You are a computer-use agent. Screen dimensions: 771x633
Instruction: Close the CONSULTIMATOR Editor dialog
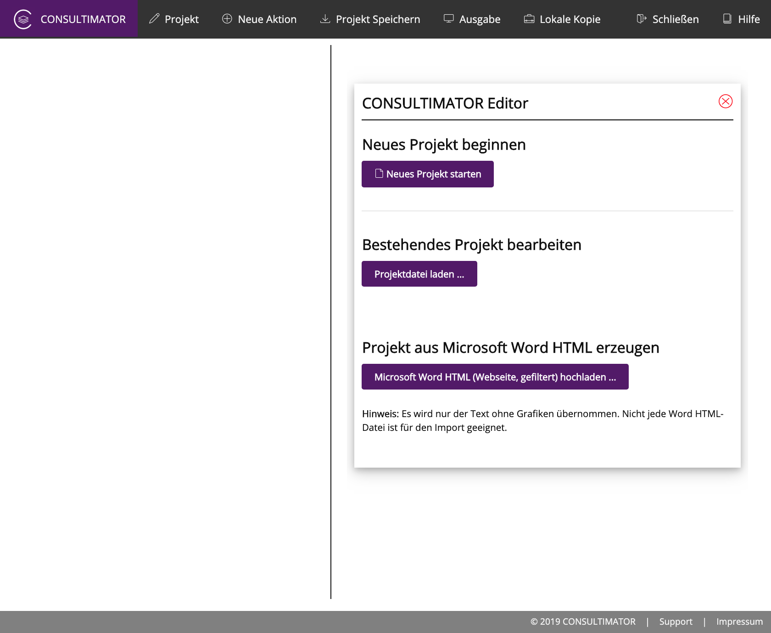click(x=726, y=102)
